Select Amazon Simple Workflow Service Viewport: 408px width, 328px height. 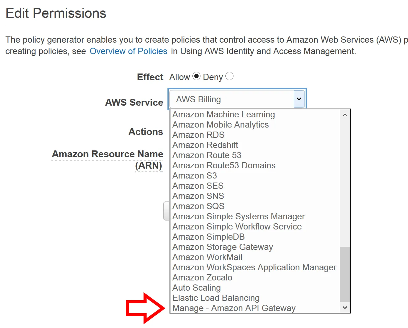tap(237, 227)
